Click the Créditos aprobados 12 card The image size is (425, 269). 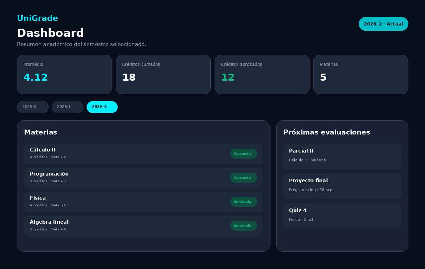262,74
